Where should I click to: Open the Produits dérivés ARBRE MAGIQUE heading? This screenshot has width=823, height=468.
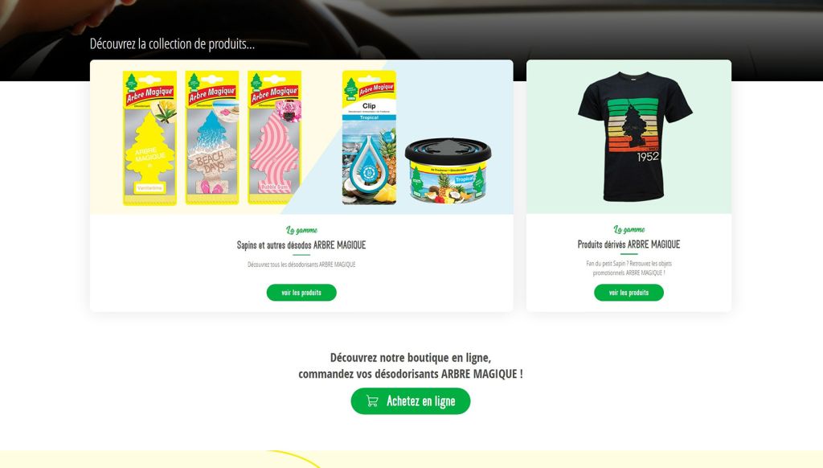coord(629,244)
